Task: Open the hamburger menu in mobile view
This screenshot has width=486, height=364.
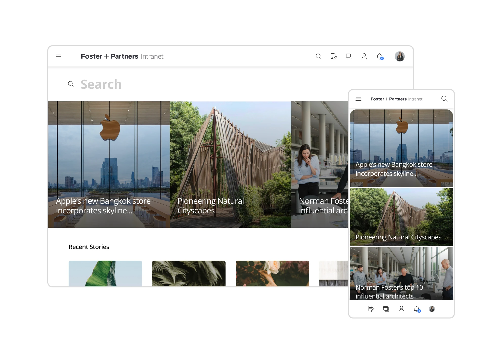Action: (358, 99)
